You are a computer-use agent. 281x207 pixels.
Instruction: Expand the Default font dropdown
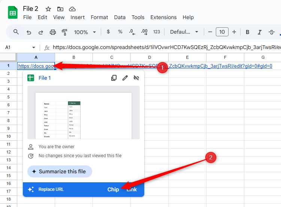coord(184,32)
